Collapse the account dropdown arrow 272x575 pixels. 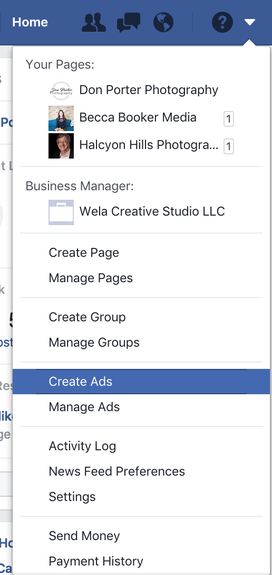click(250, 23)
